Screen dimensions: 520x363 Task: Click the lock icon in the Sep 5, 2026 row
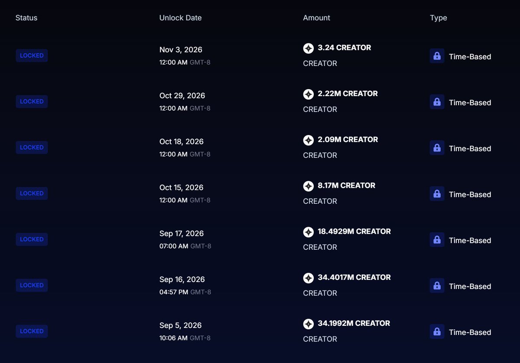[437, 331]
